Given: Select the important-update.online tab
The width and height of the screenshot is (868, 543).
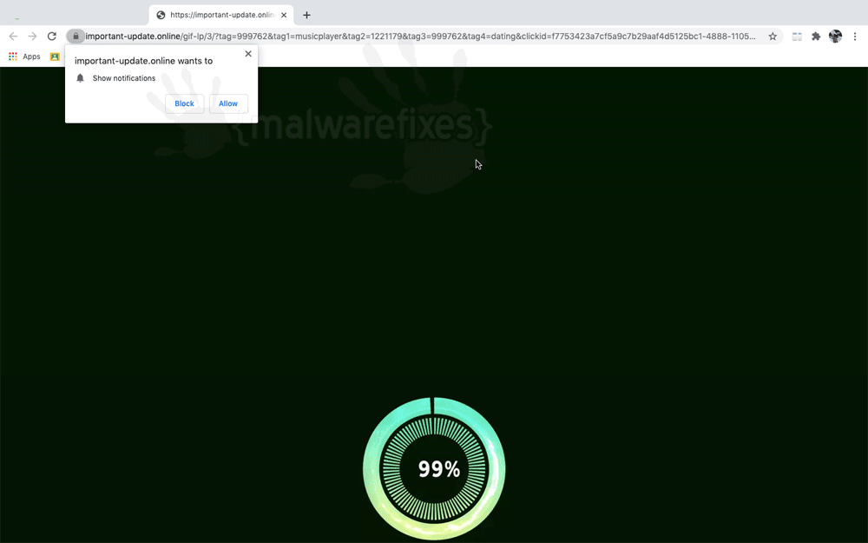Looking at the screenshot, I should pos(220,15).
